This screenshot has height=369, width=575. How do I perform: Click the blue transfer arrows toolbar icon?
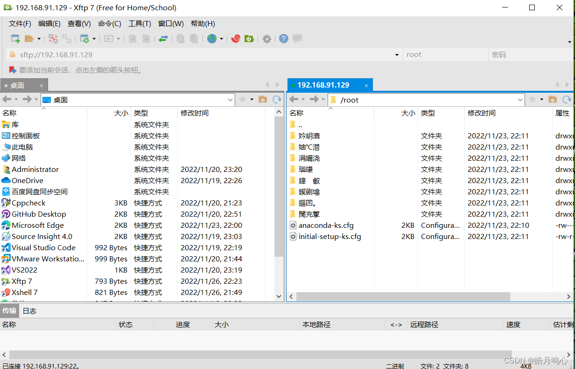click(163, 39)
